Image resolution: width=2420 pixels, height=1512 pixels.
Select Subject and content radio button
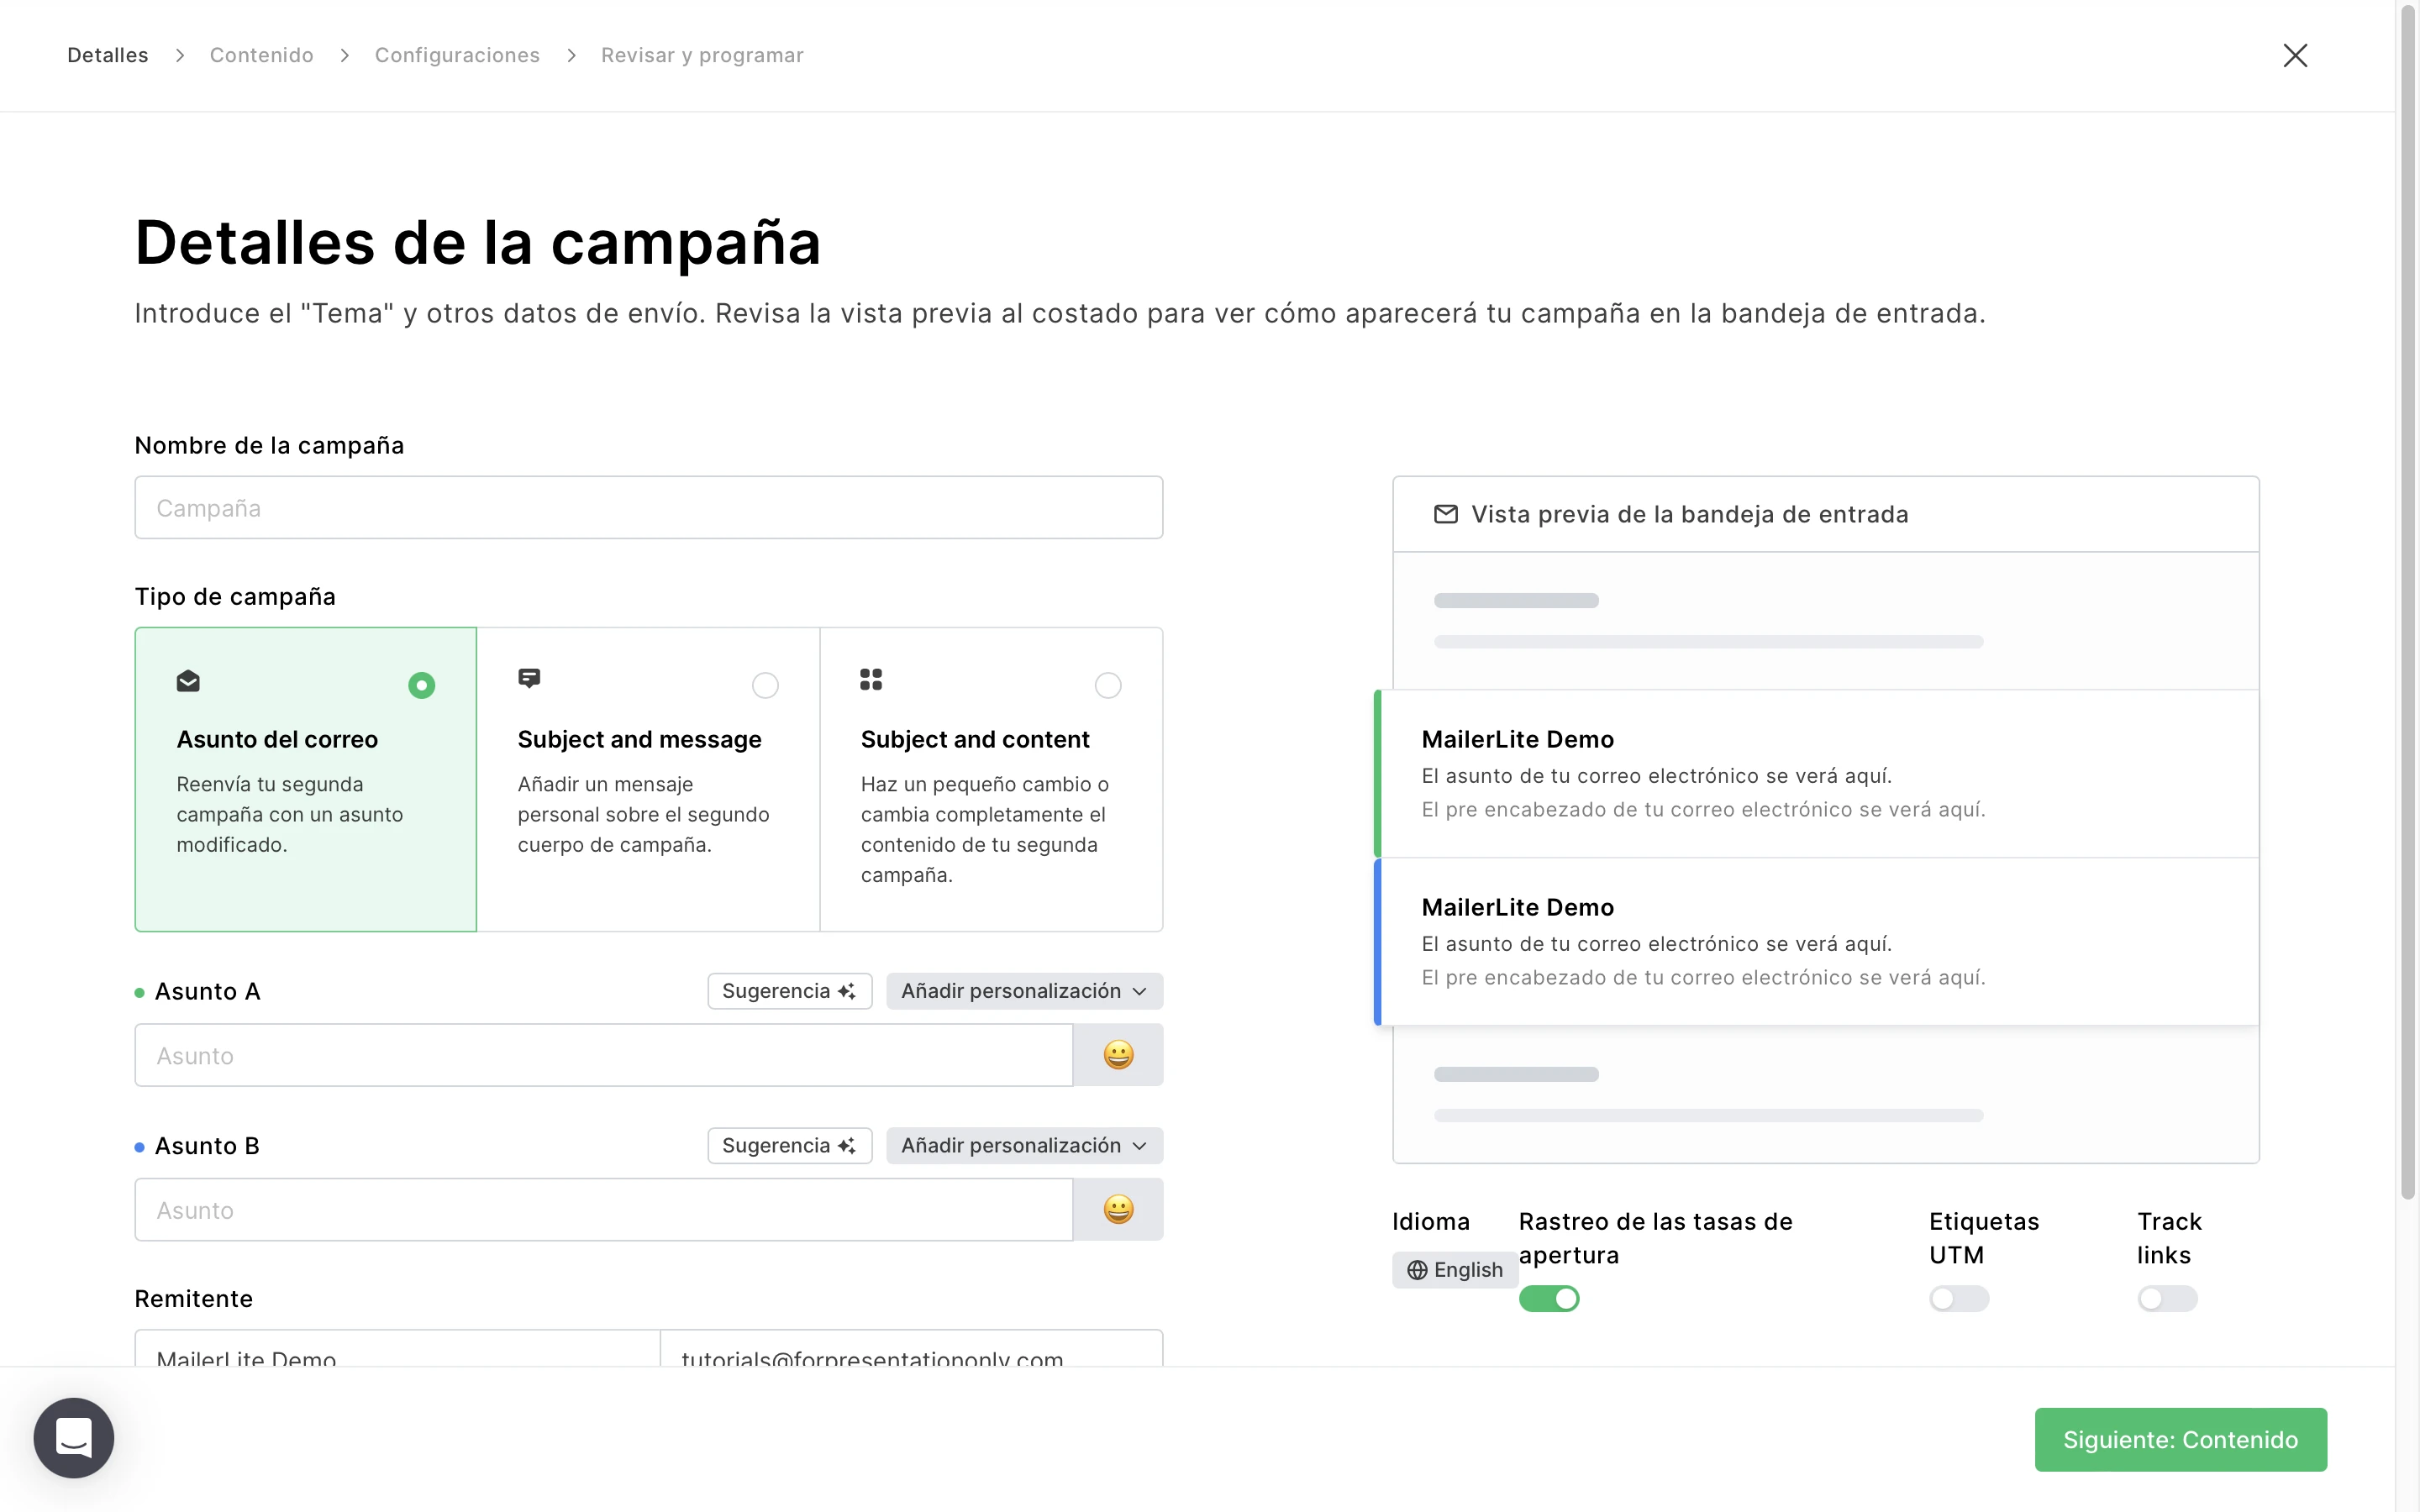click(x=1107, y=685)
